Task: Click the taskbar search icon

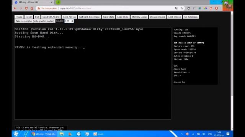Action: pos(25,134)
